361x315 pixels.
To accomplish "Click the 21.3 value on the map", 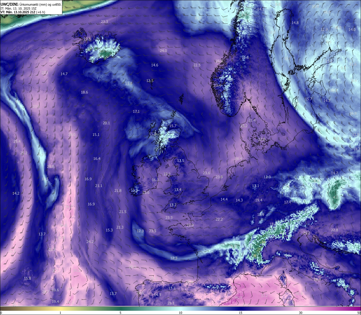I will point(120,227).
